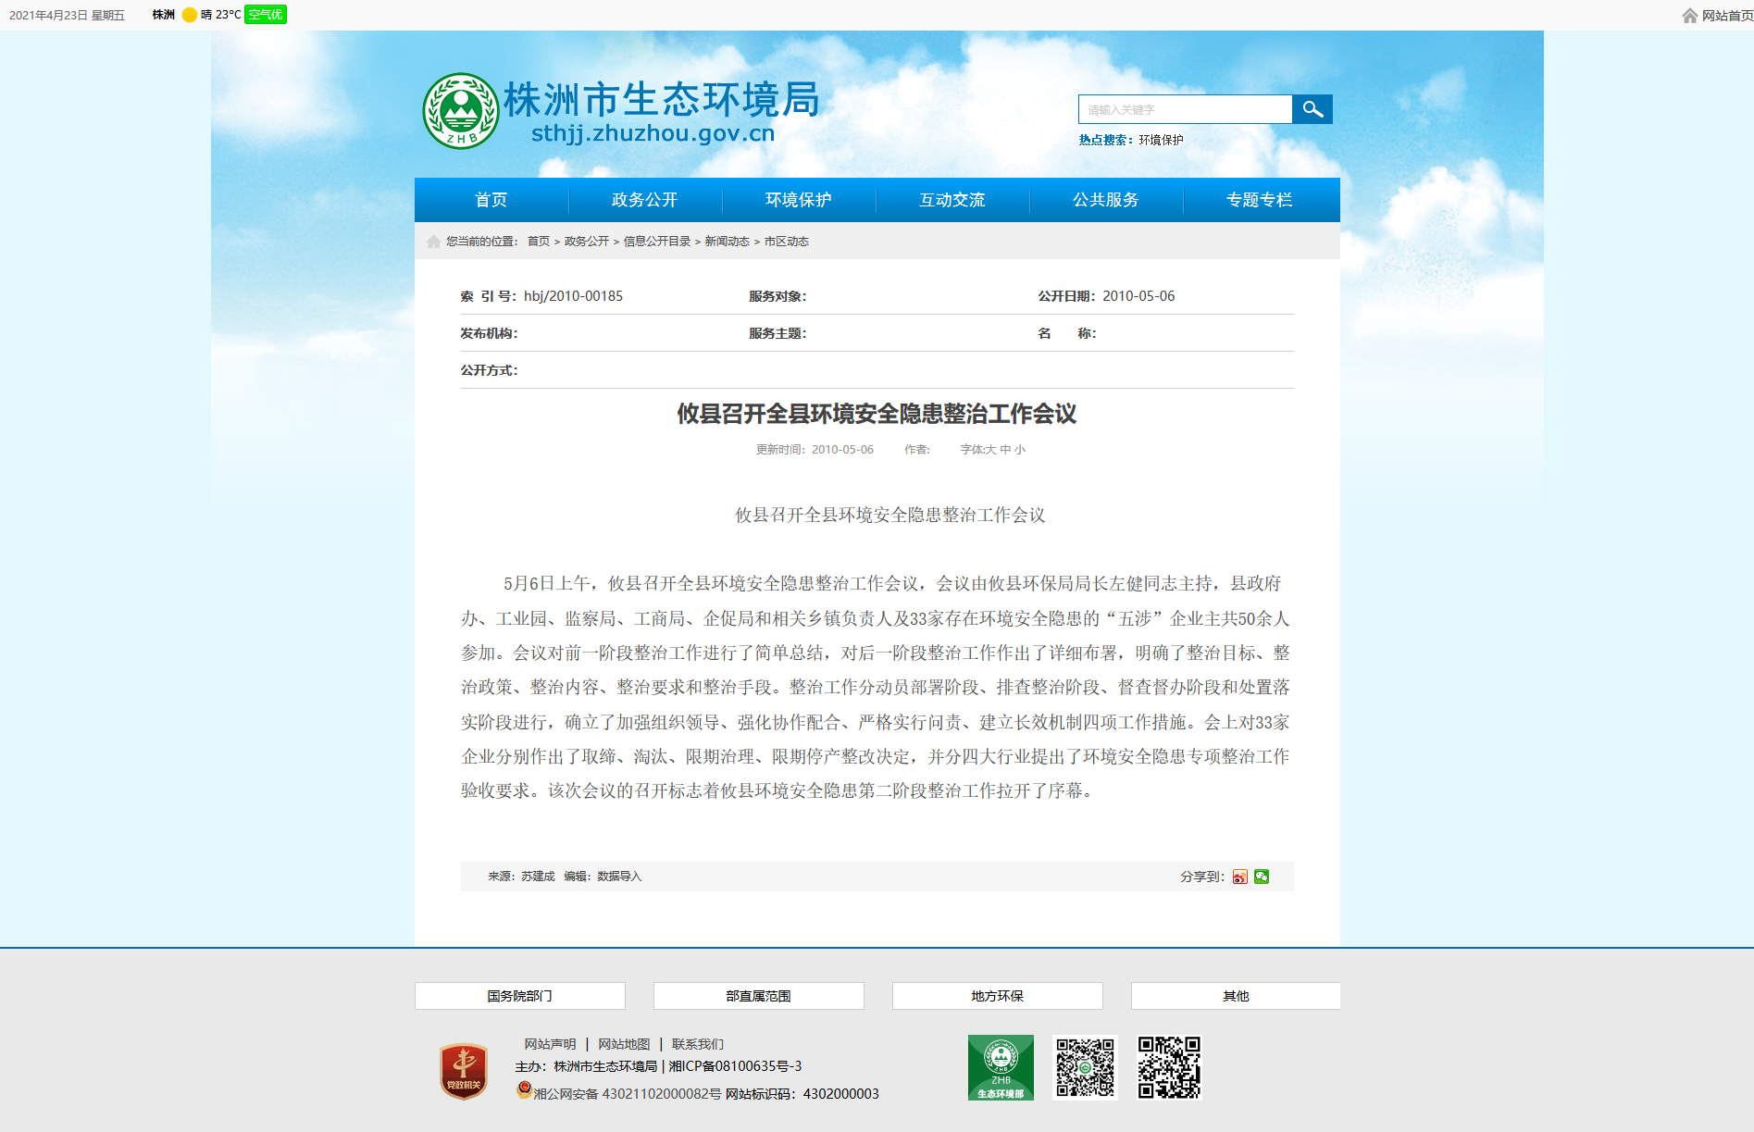Click the 湘公网安备 43021102000082号 link
The image size is (1754, 1132).
[628, 1094]
